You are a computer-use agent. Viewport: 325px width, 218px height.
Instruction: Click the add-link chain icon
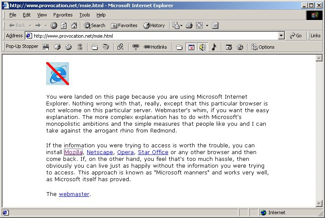click(136, 47)
